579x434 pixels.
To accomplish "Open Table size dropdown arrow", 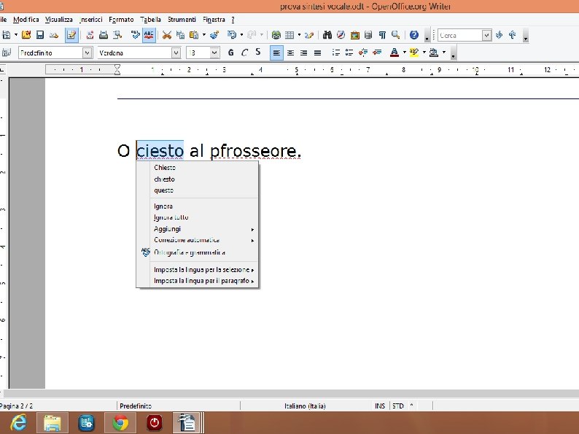I will (299, 35).
